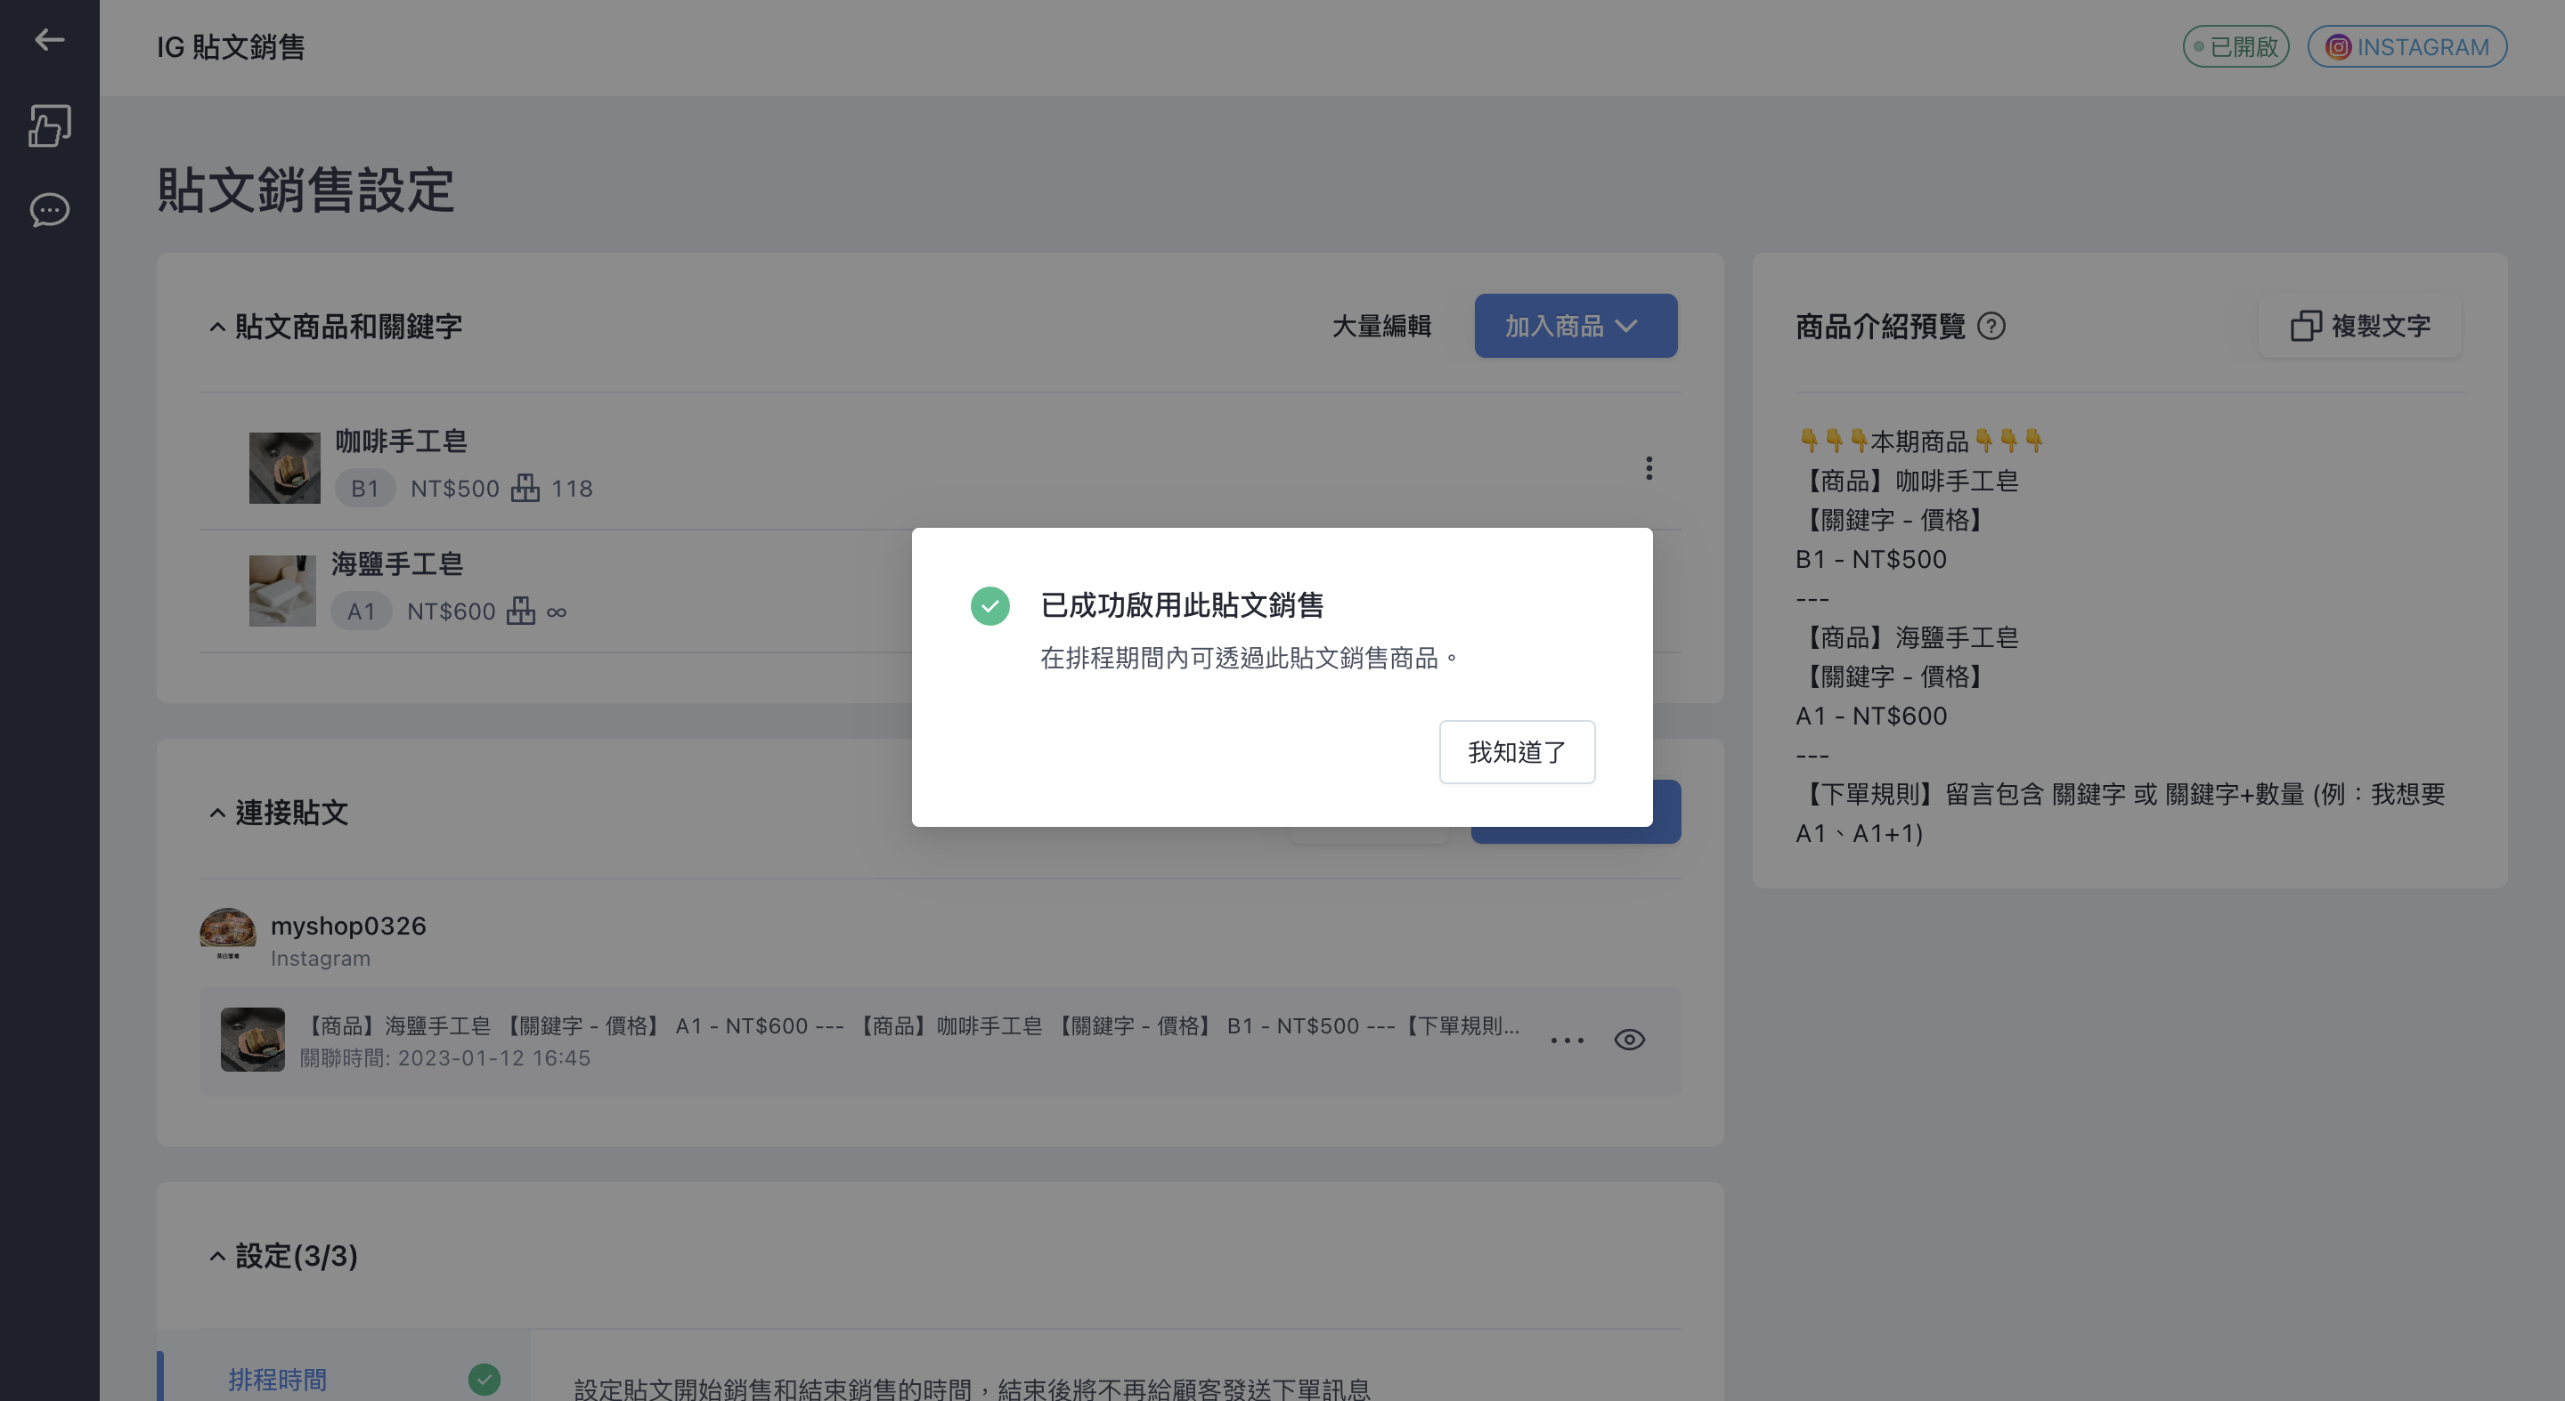Dismiss dialog with 我知道了 button
Viewport: 2565px width, 1401px height.
[x=1517, y=752]
